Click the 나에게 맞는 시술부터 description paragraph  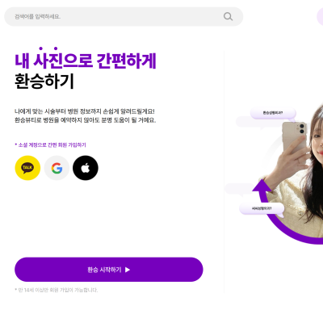pyautogui.click(x=85, y=115)
